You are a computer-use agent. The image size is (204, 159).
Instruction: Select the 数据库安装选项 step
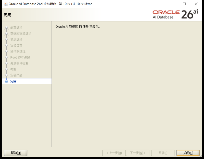[21, 33]
